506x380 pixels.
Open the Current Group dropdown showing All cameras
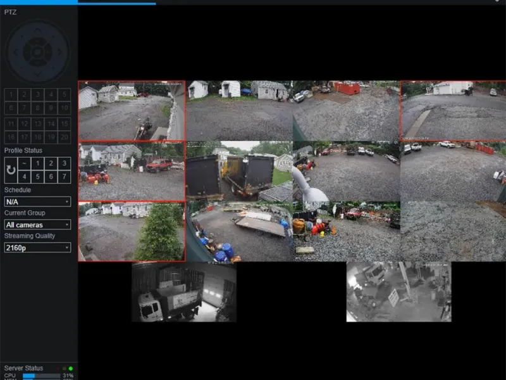point(37,225)
